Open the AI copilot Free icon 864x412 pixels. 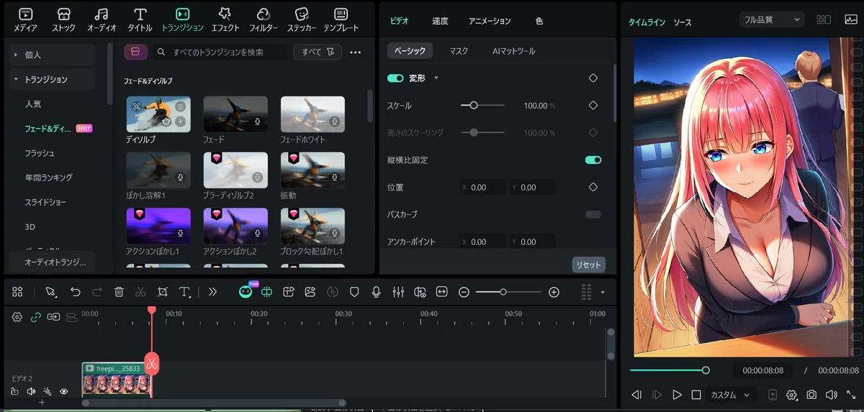click(247, 290)
